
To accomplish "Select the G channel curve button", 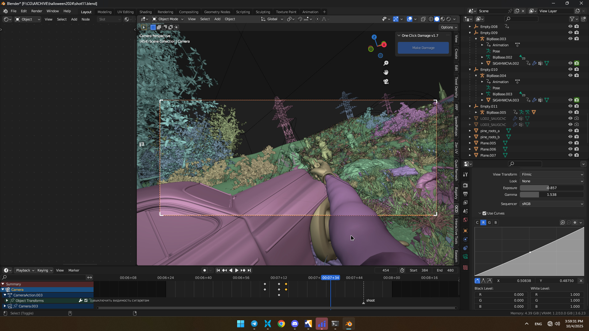I will 489,223.
